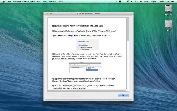Image resolution: width=177 pixels, height=111 pixels.
Task: Click the window title PST Converter Pro – AppEd
Action: pos(88,14)
